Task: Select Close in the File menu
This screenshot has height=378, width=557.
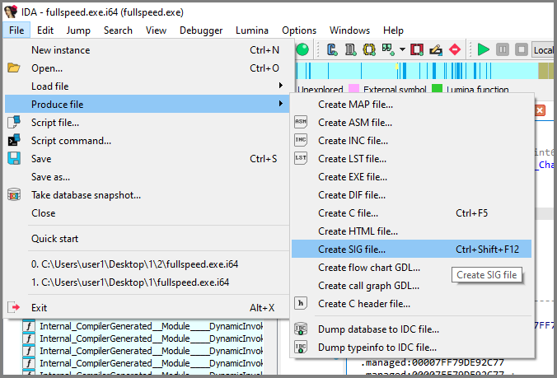Action: (147, 213)
